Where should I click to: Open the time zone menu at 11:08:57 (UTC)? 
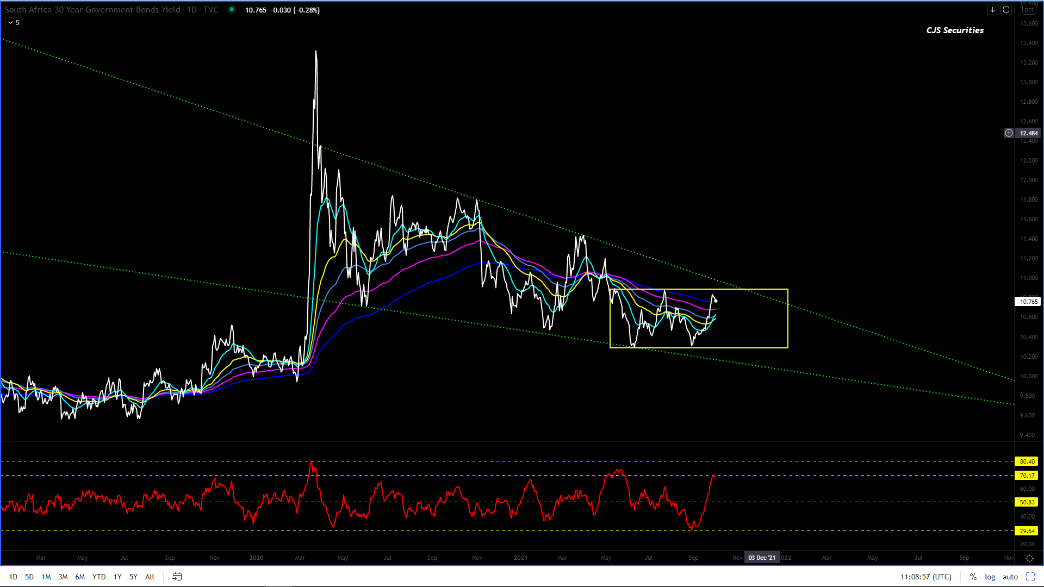pyautogui.click(x=925, y=577)
